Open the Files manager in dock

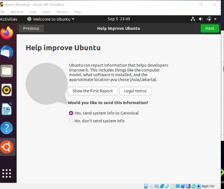point(7,71)
